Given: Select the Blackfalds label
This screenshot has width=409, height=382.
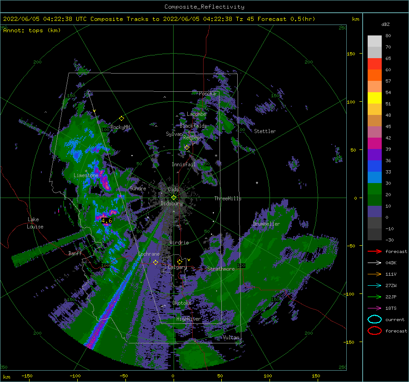Looking at the screenshot, I should pos(193,126).
